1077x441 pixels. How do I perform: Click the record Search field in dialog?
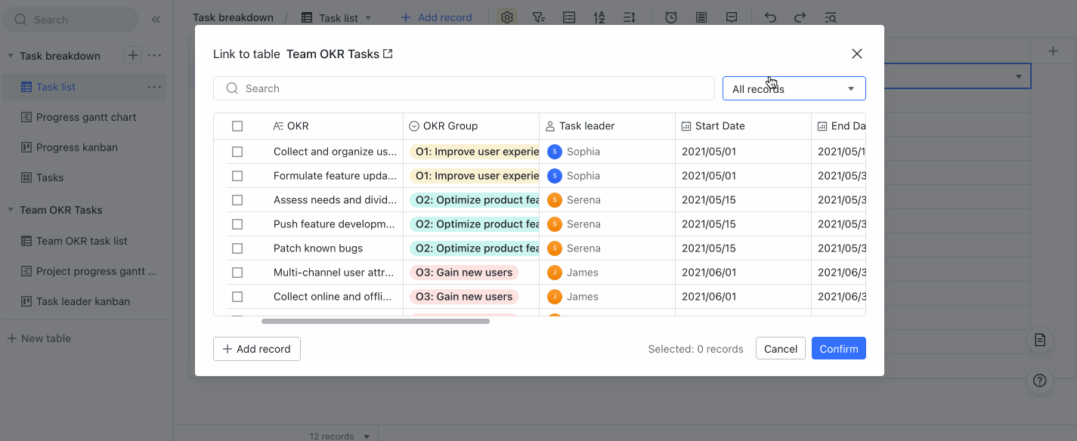[463, 88]
